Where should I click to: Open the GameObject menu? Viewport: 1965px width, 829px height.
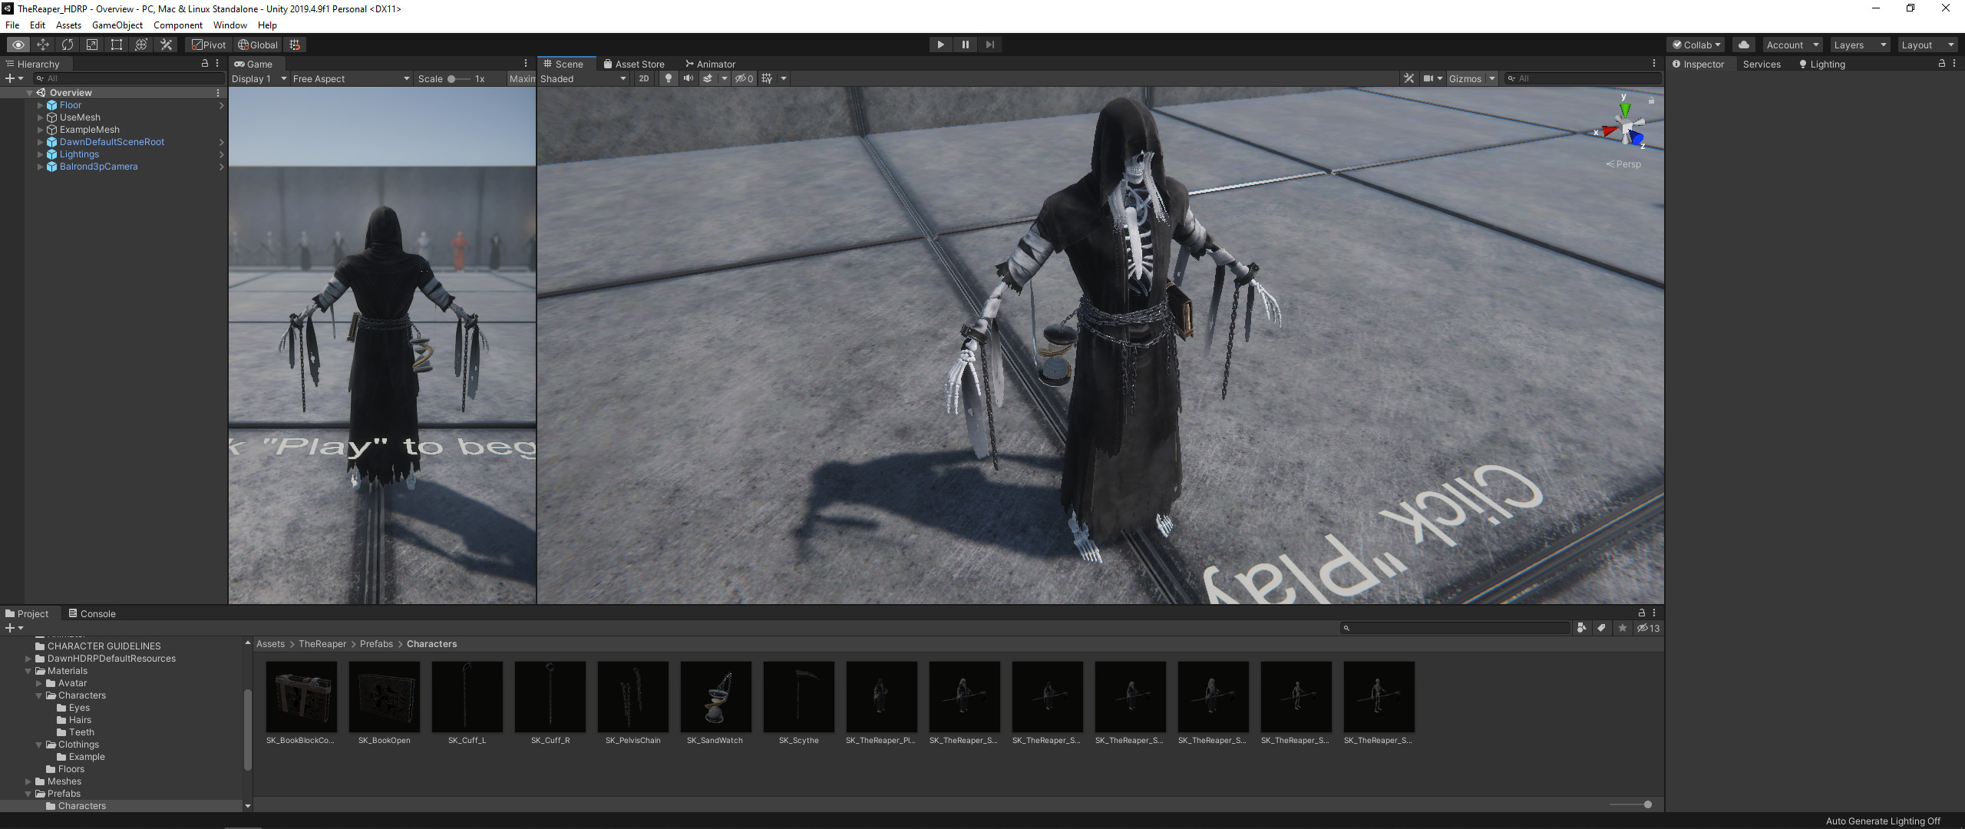[117, 25]
